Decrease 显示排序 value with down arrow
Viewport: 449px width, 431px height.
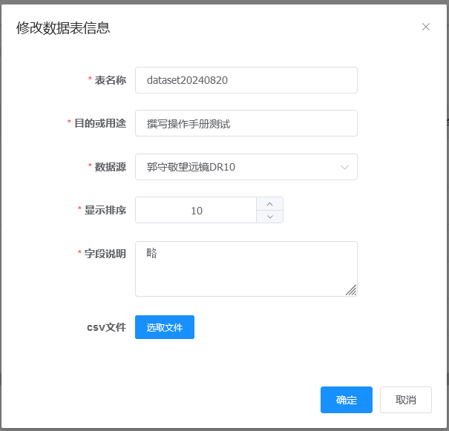coord(270,217)
